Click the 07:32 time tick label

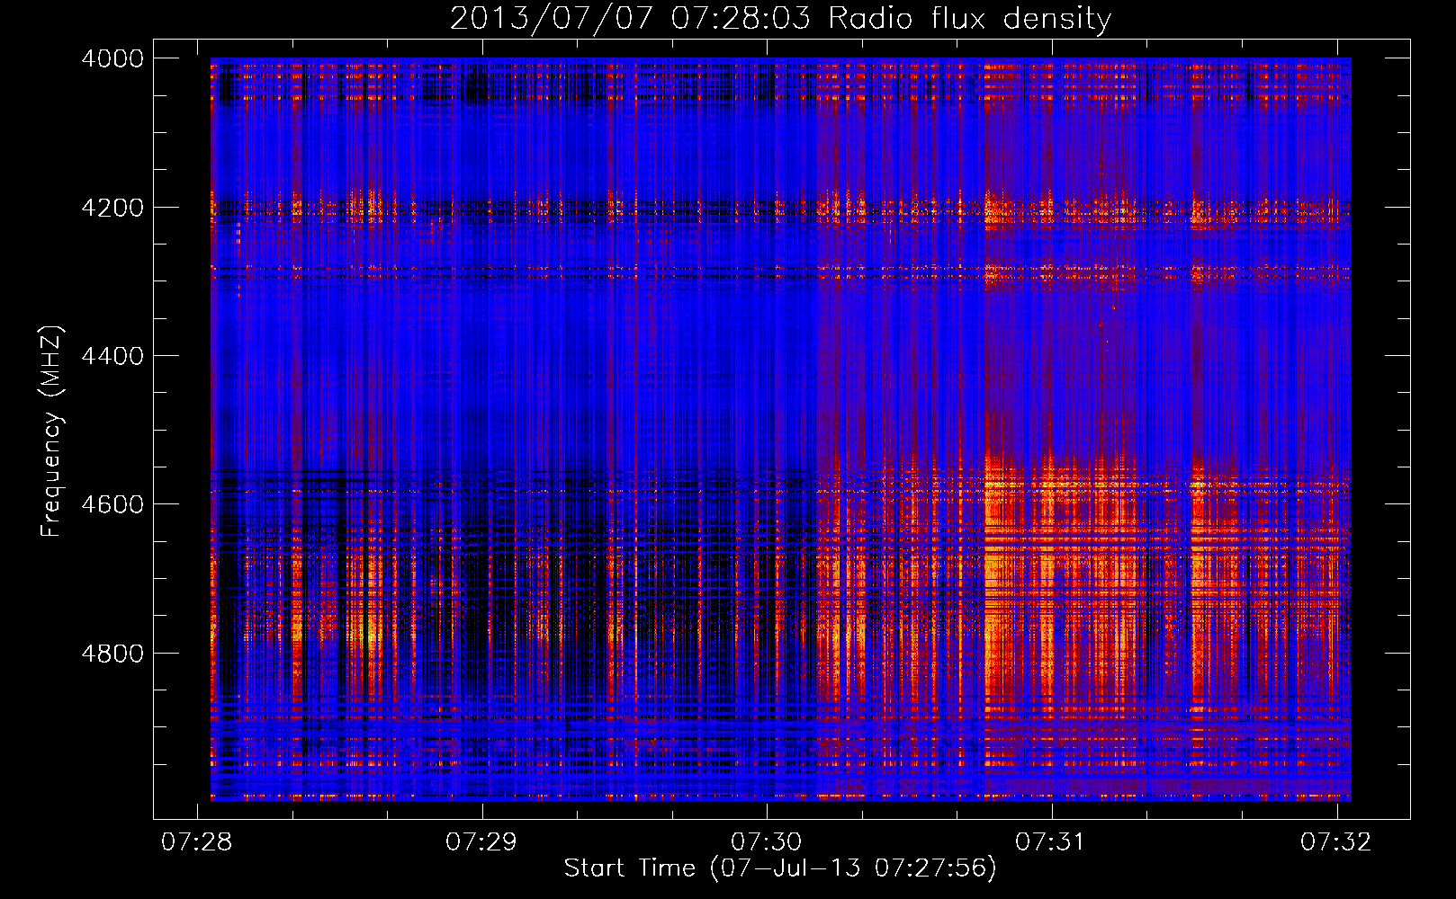click(1335, 841)
